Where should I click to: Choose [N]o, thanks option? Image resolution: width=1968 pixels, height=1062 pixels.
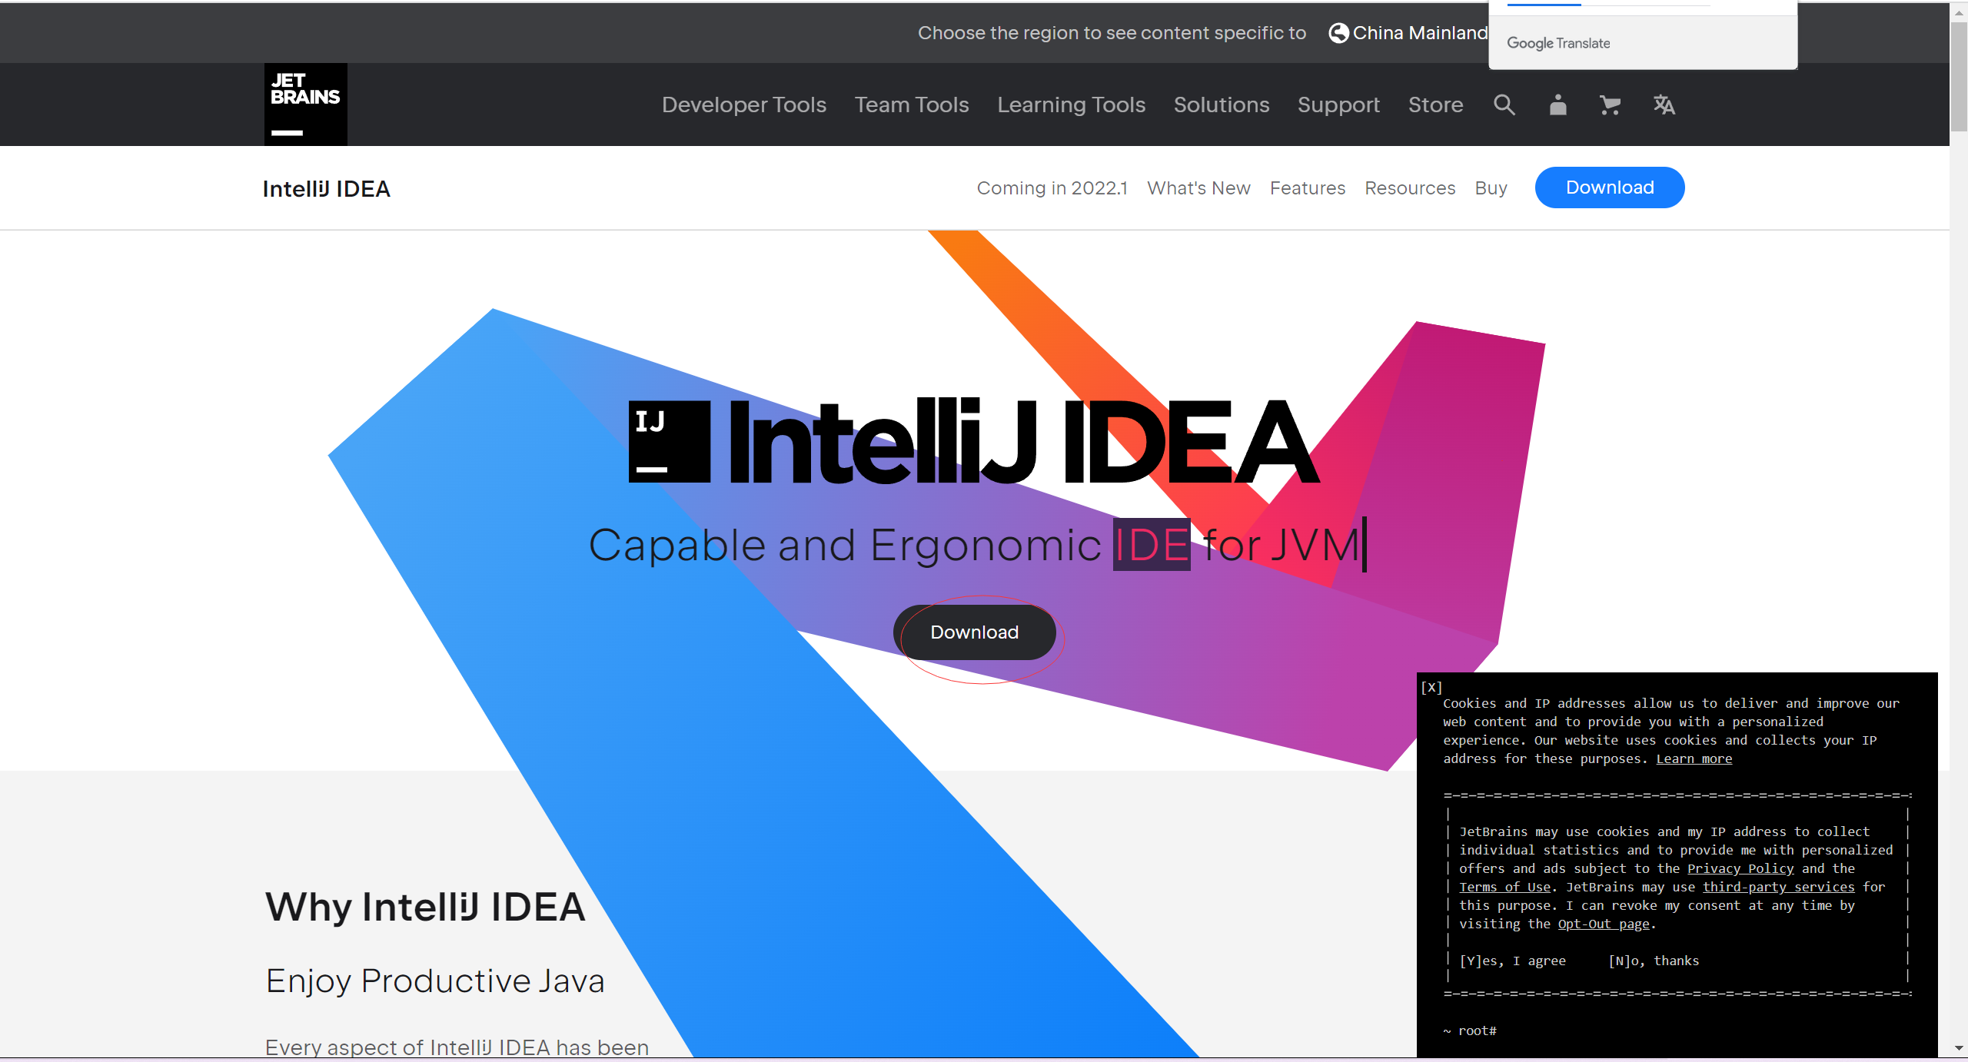(1654, 961)
